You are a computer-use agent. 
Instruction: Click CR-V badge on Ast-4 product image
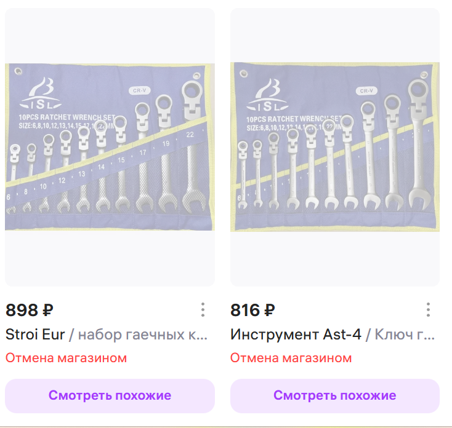pyautogui.click(x=366, y=91)
